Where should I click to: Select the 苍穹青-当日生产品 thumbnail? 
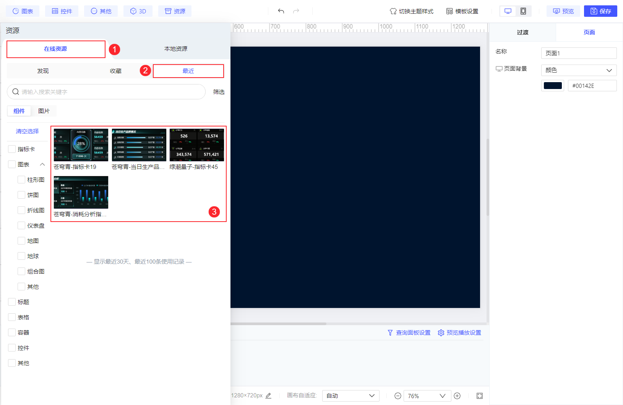click(139, 145)
